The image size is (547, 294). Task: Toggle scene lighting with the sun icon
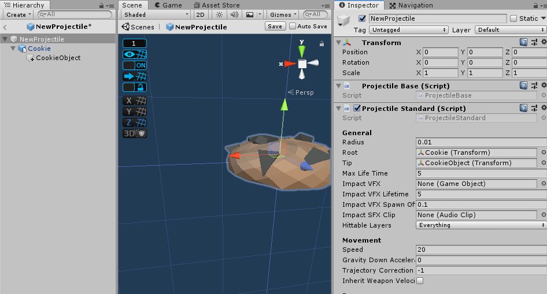[219, 14]
